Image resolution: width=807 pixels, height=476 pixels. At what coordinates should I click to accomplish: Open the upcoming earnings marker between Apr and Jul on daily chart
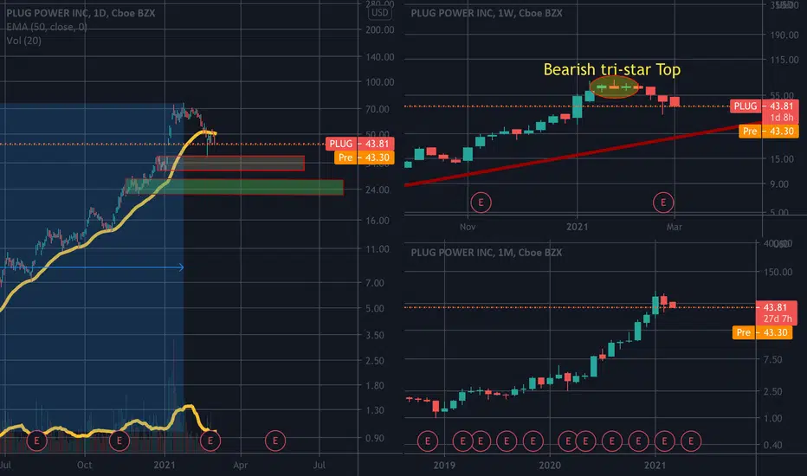pos(275,441)
